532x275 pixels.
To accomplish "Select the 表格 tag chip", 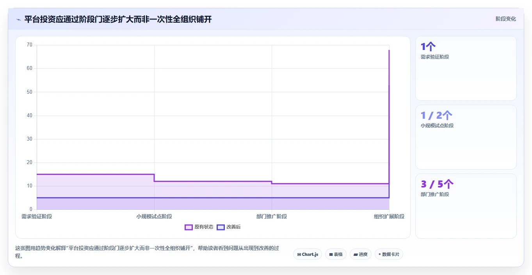I will pyautogui.click(x=336, y=254).
